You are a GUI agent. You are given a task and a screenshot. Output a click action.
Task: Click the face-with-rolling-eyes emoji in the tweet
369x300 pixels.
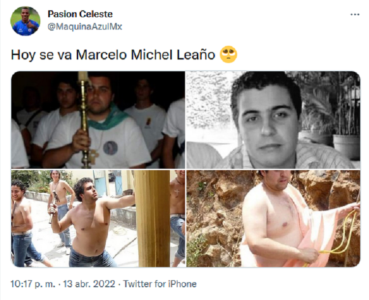click(x=228, y=55)
